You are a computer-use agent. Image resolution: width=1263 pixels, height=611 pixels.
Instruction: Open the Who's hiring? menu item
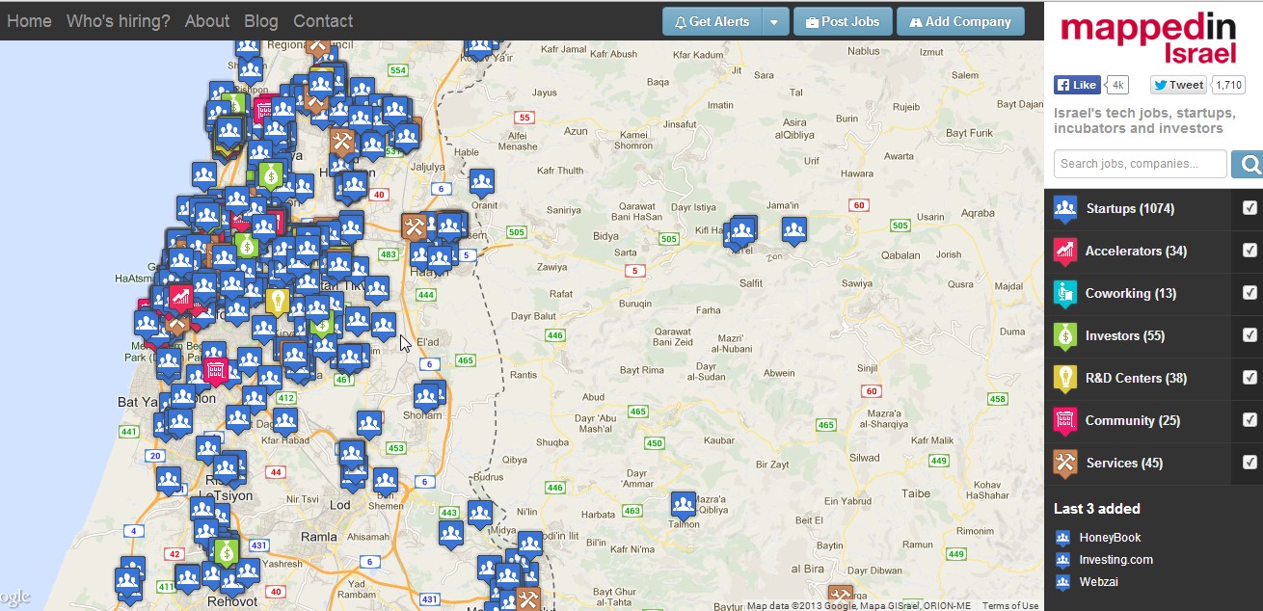coord(118,21)
